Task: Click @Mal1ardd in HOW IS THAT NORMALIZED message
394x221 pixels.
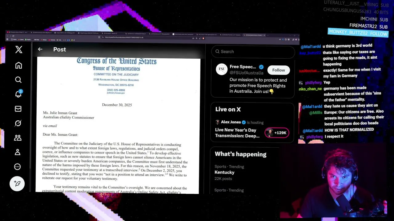Action: (x=312, y=131)
